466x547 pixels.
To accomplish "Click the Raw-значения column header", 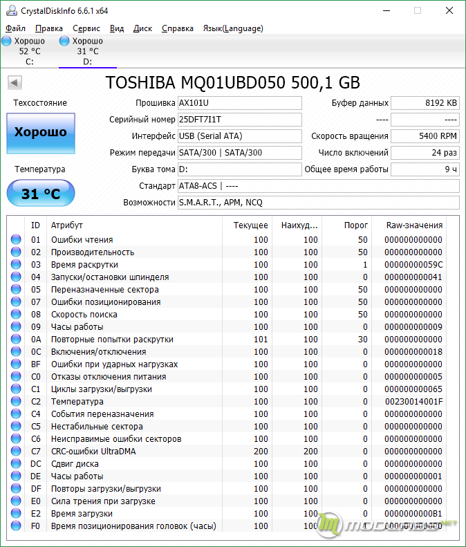I will [x=413, y=225].
